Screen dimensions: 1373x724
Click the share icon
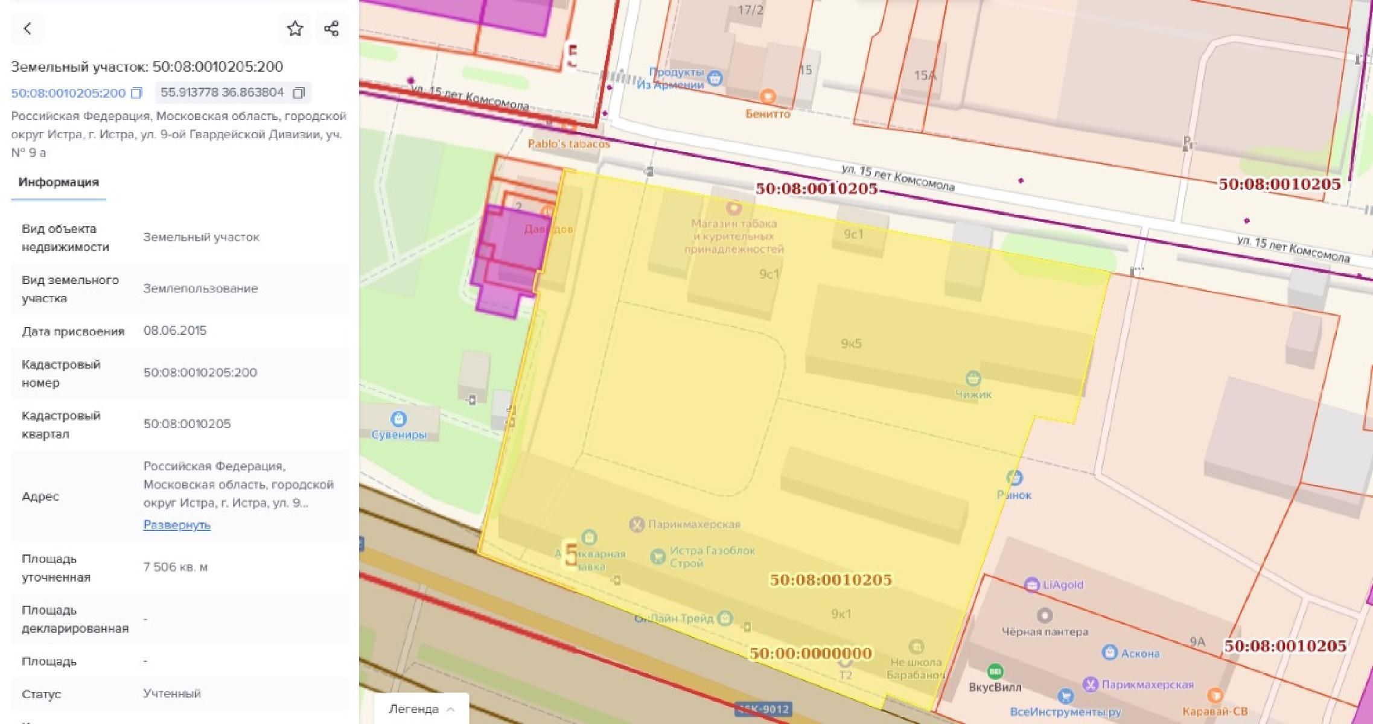click(x=331, y=28)
